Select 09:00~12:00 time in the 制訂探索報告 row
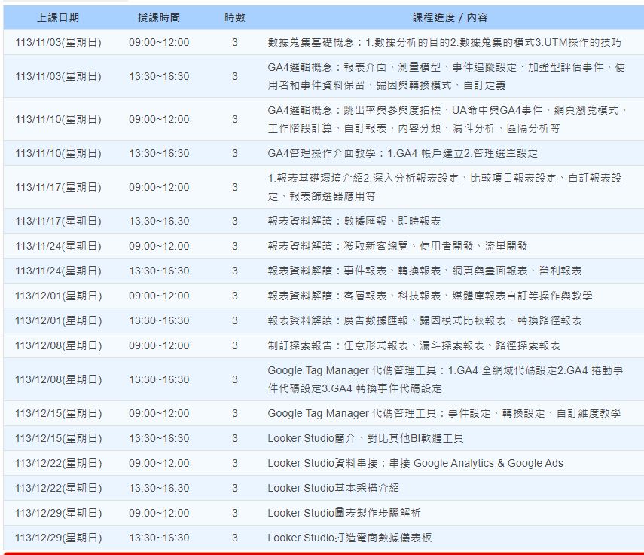The image size is (644, 555). 159,345
